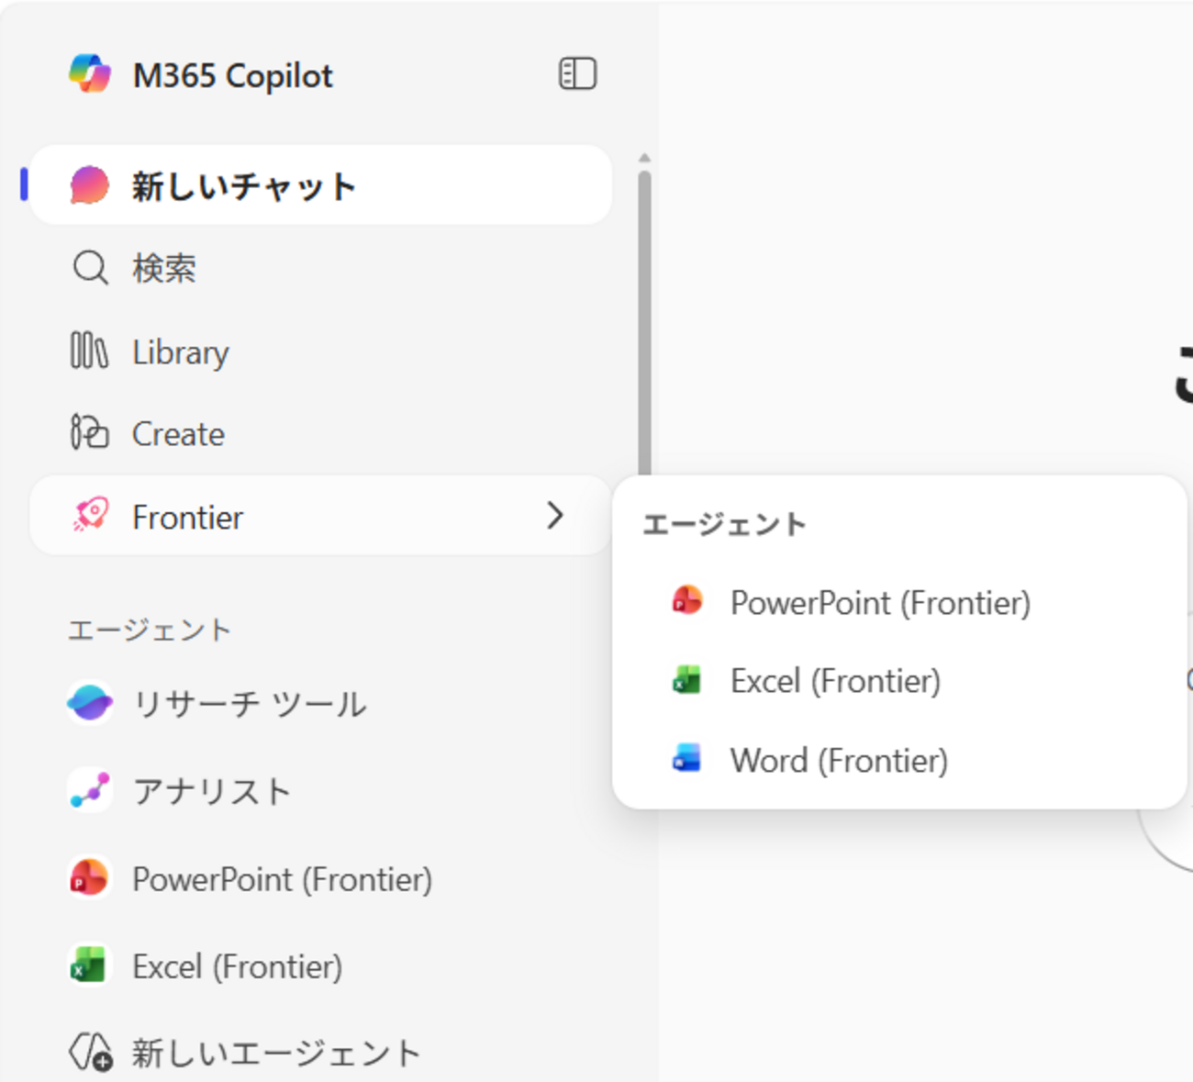Collapse the sidebar with the panel toggle icon

tap(577, 74)
